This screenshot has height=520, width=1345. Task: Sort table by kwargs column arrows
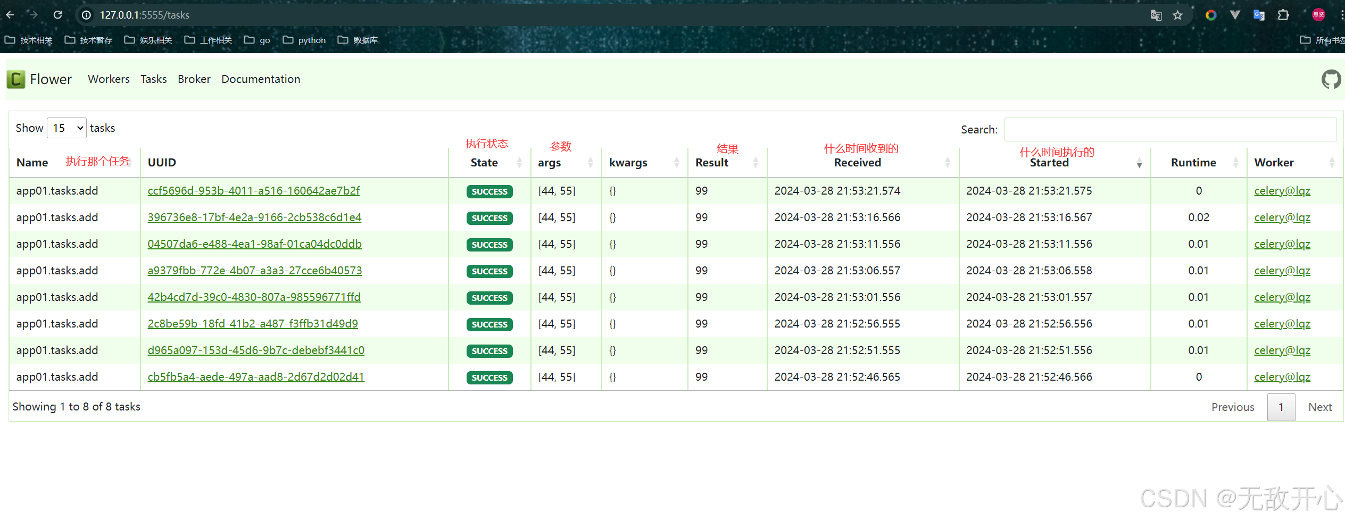click(676, 163)
